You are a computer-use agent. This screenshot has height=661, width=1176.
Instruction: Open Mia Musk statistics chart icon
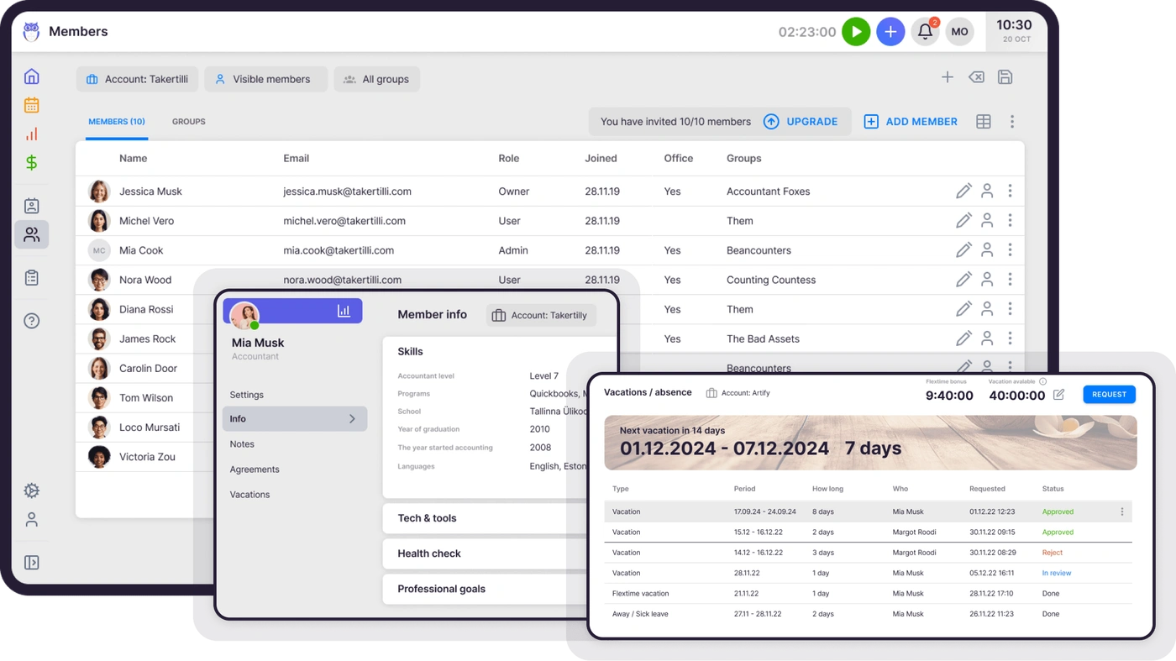pos(344,311)
